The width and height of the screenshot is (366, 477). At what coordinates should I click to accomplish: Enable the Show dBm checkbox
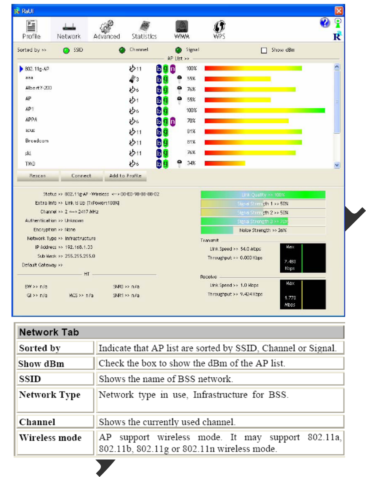(x=264, y=50)
